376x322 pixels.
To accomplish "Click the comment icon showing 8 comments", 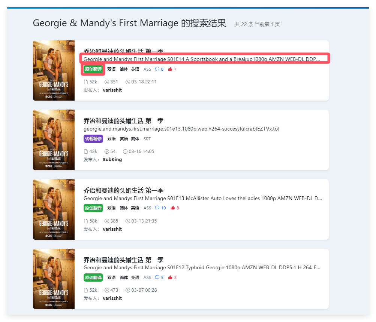I will 157,69.
